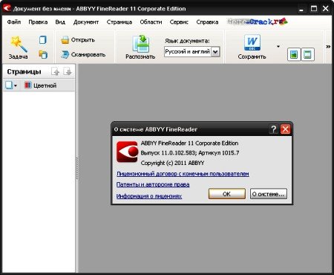The width and height of the screenshot is (334, 275).
Task: Click the ABBYY icon in main title bar
Action: (x=7, y=8)
